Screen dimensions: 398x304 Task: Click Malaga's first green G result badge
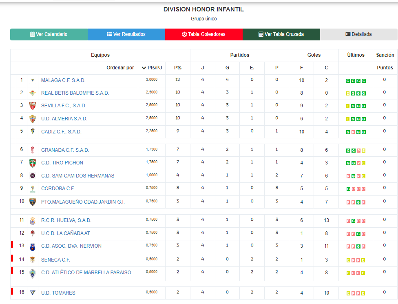coord(348,81)
